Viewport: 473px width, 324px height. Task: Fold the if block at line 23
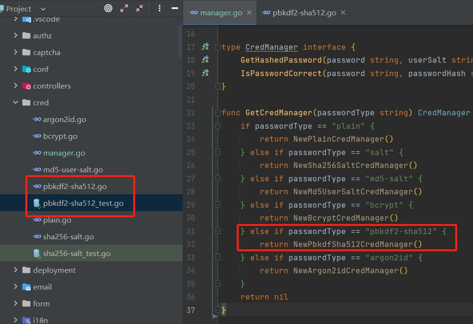(x=218, y=126)
